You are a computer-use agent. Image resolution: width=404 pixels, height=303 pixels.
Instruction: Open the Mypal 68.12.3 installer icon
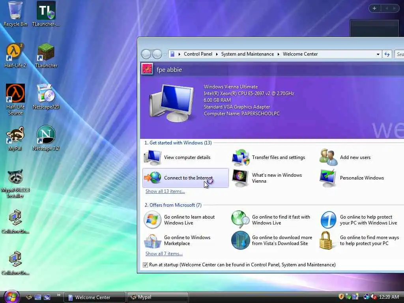point(15,183)
